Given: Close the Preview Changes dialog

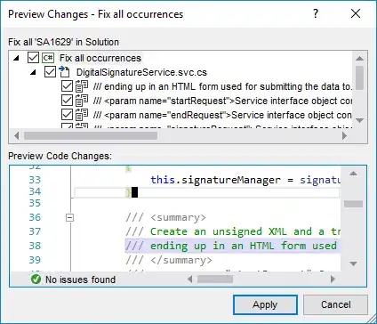Looking at the screenshot, I should (x=356, y=13).
